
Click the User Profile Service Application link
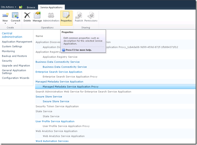click(55, 121)
